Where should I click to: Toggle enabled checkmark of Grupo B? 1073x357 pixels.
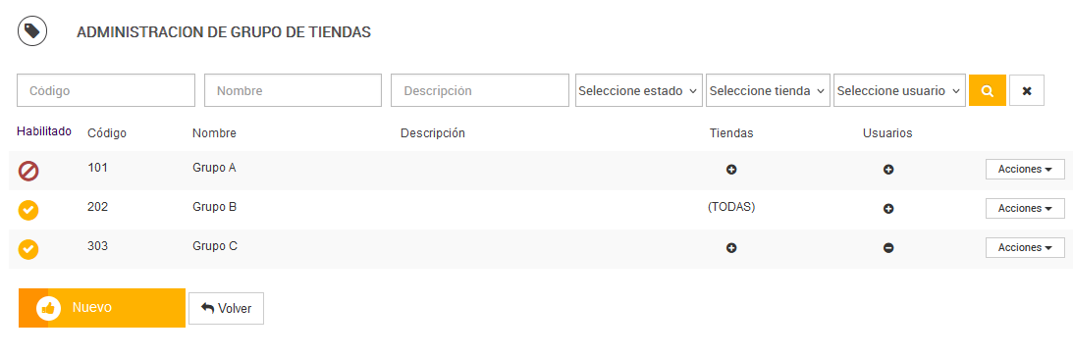[28, 210]
